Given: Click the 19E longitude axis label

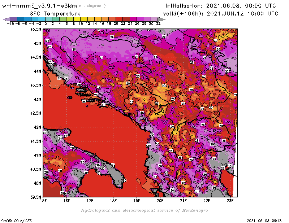Looking at the screenshot, I should 137,201.
